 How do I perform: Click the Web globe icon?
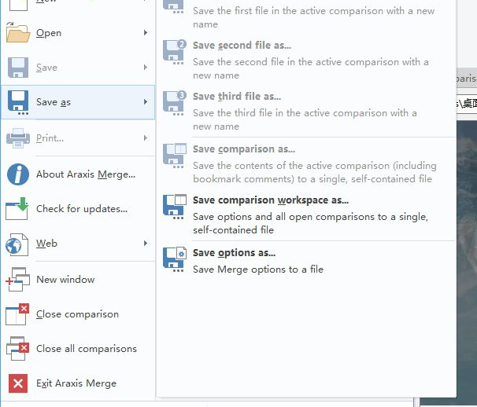17,244
